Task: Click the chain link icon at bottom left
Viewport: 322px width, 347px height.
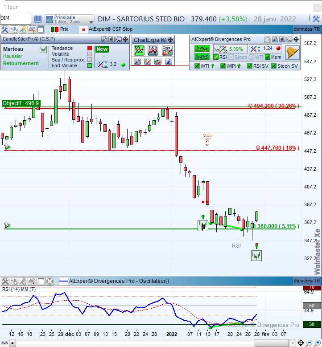Action: click(x=4, y=343)
